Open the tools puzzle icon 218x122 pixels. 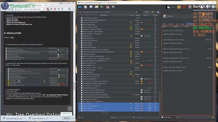[108, 7]
